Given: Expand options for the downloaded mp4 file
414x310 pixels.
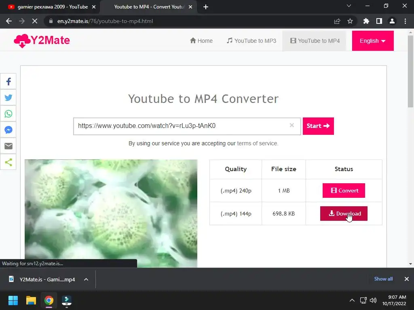Looking at the screenshot, I should [86, 279].
